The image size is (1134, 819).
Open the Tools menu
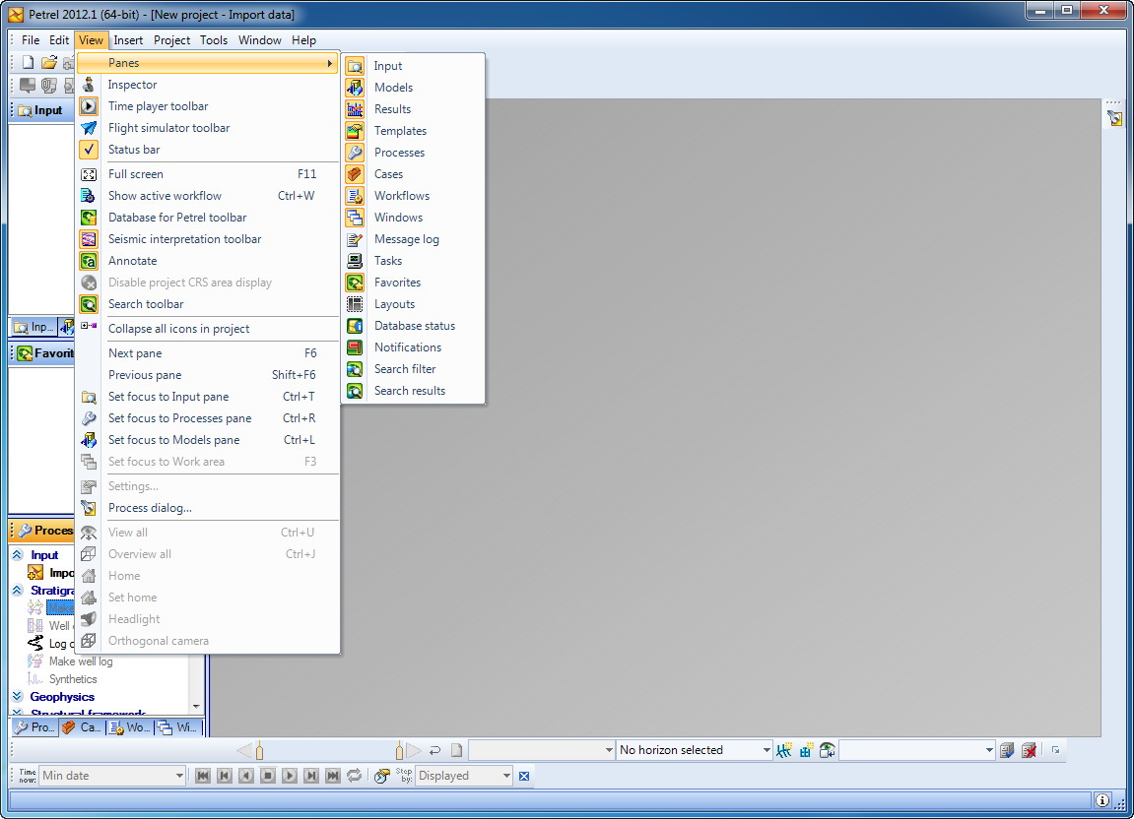[x=214, y=40]
